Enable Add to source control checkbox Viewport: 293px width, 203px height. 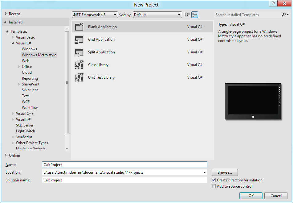tap(214, 186)
